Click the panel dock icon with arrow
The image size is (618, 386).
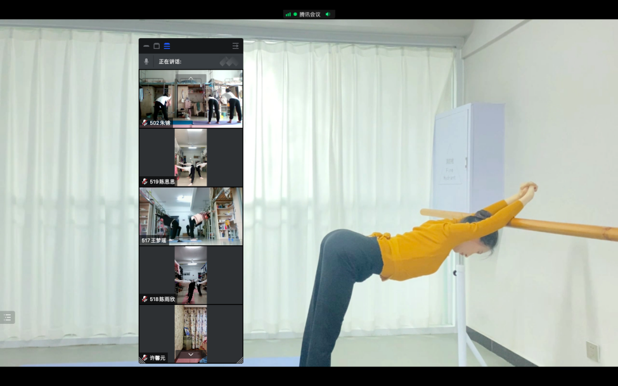[235, 46]
